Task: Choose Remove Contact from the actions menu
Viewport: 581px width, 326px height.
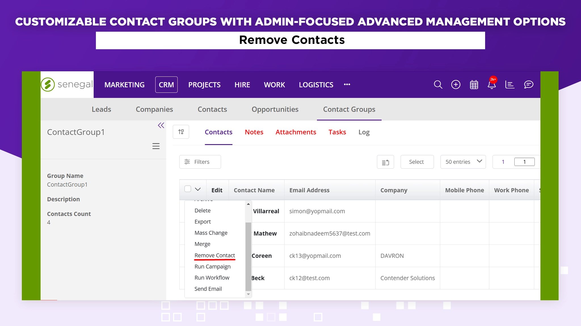Action: click(x=215, y=255)
